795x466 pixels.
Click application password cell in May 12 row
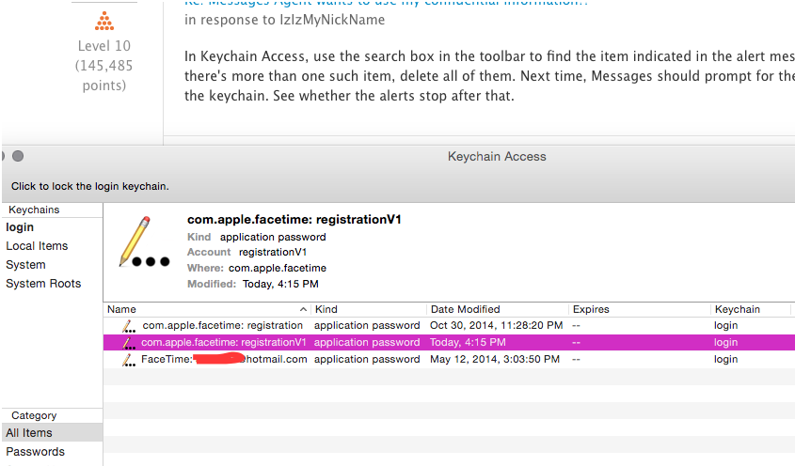tap(367, 360)
